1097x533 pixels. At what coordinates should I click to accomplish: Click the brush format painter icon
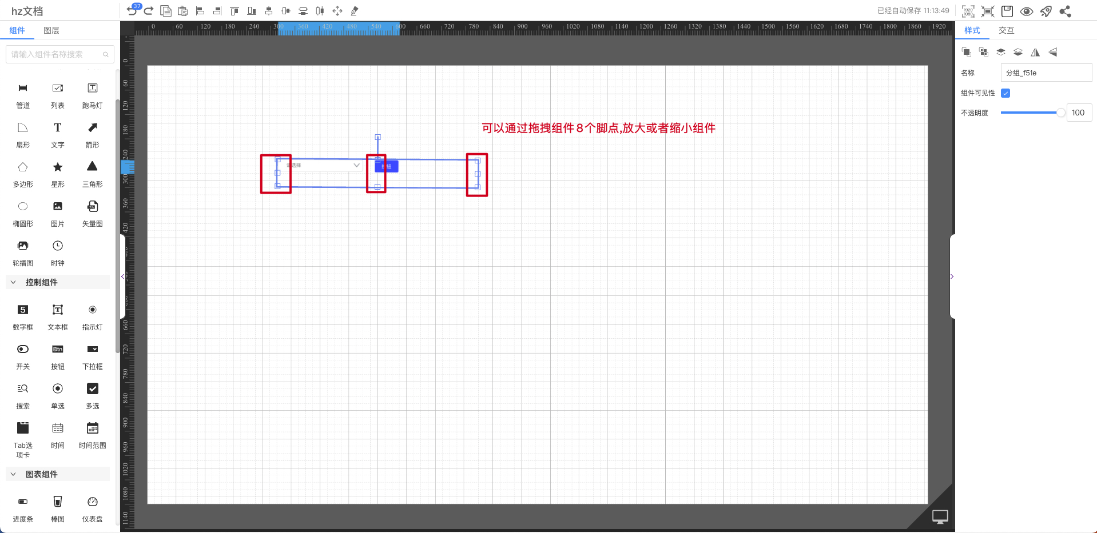click(355, 11)
